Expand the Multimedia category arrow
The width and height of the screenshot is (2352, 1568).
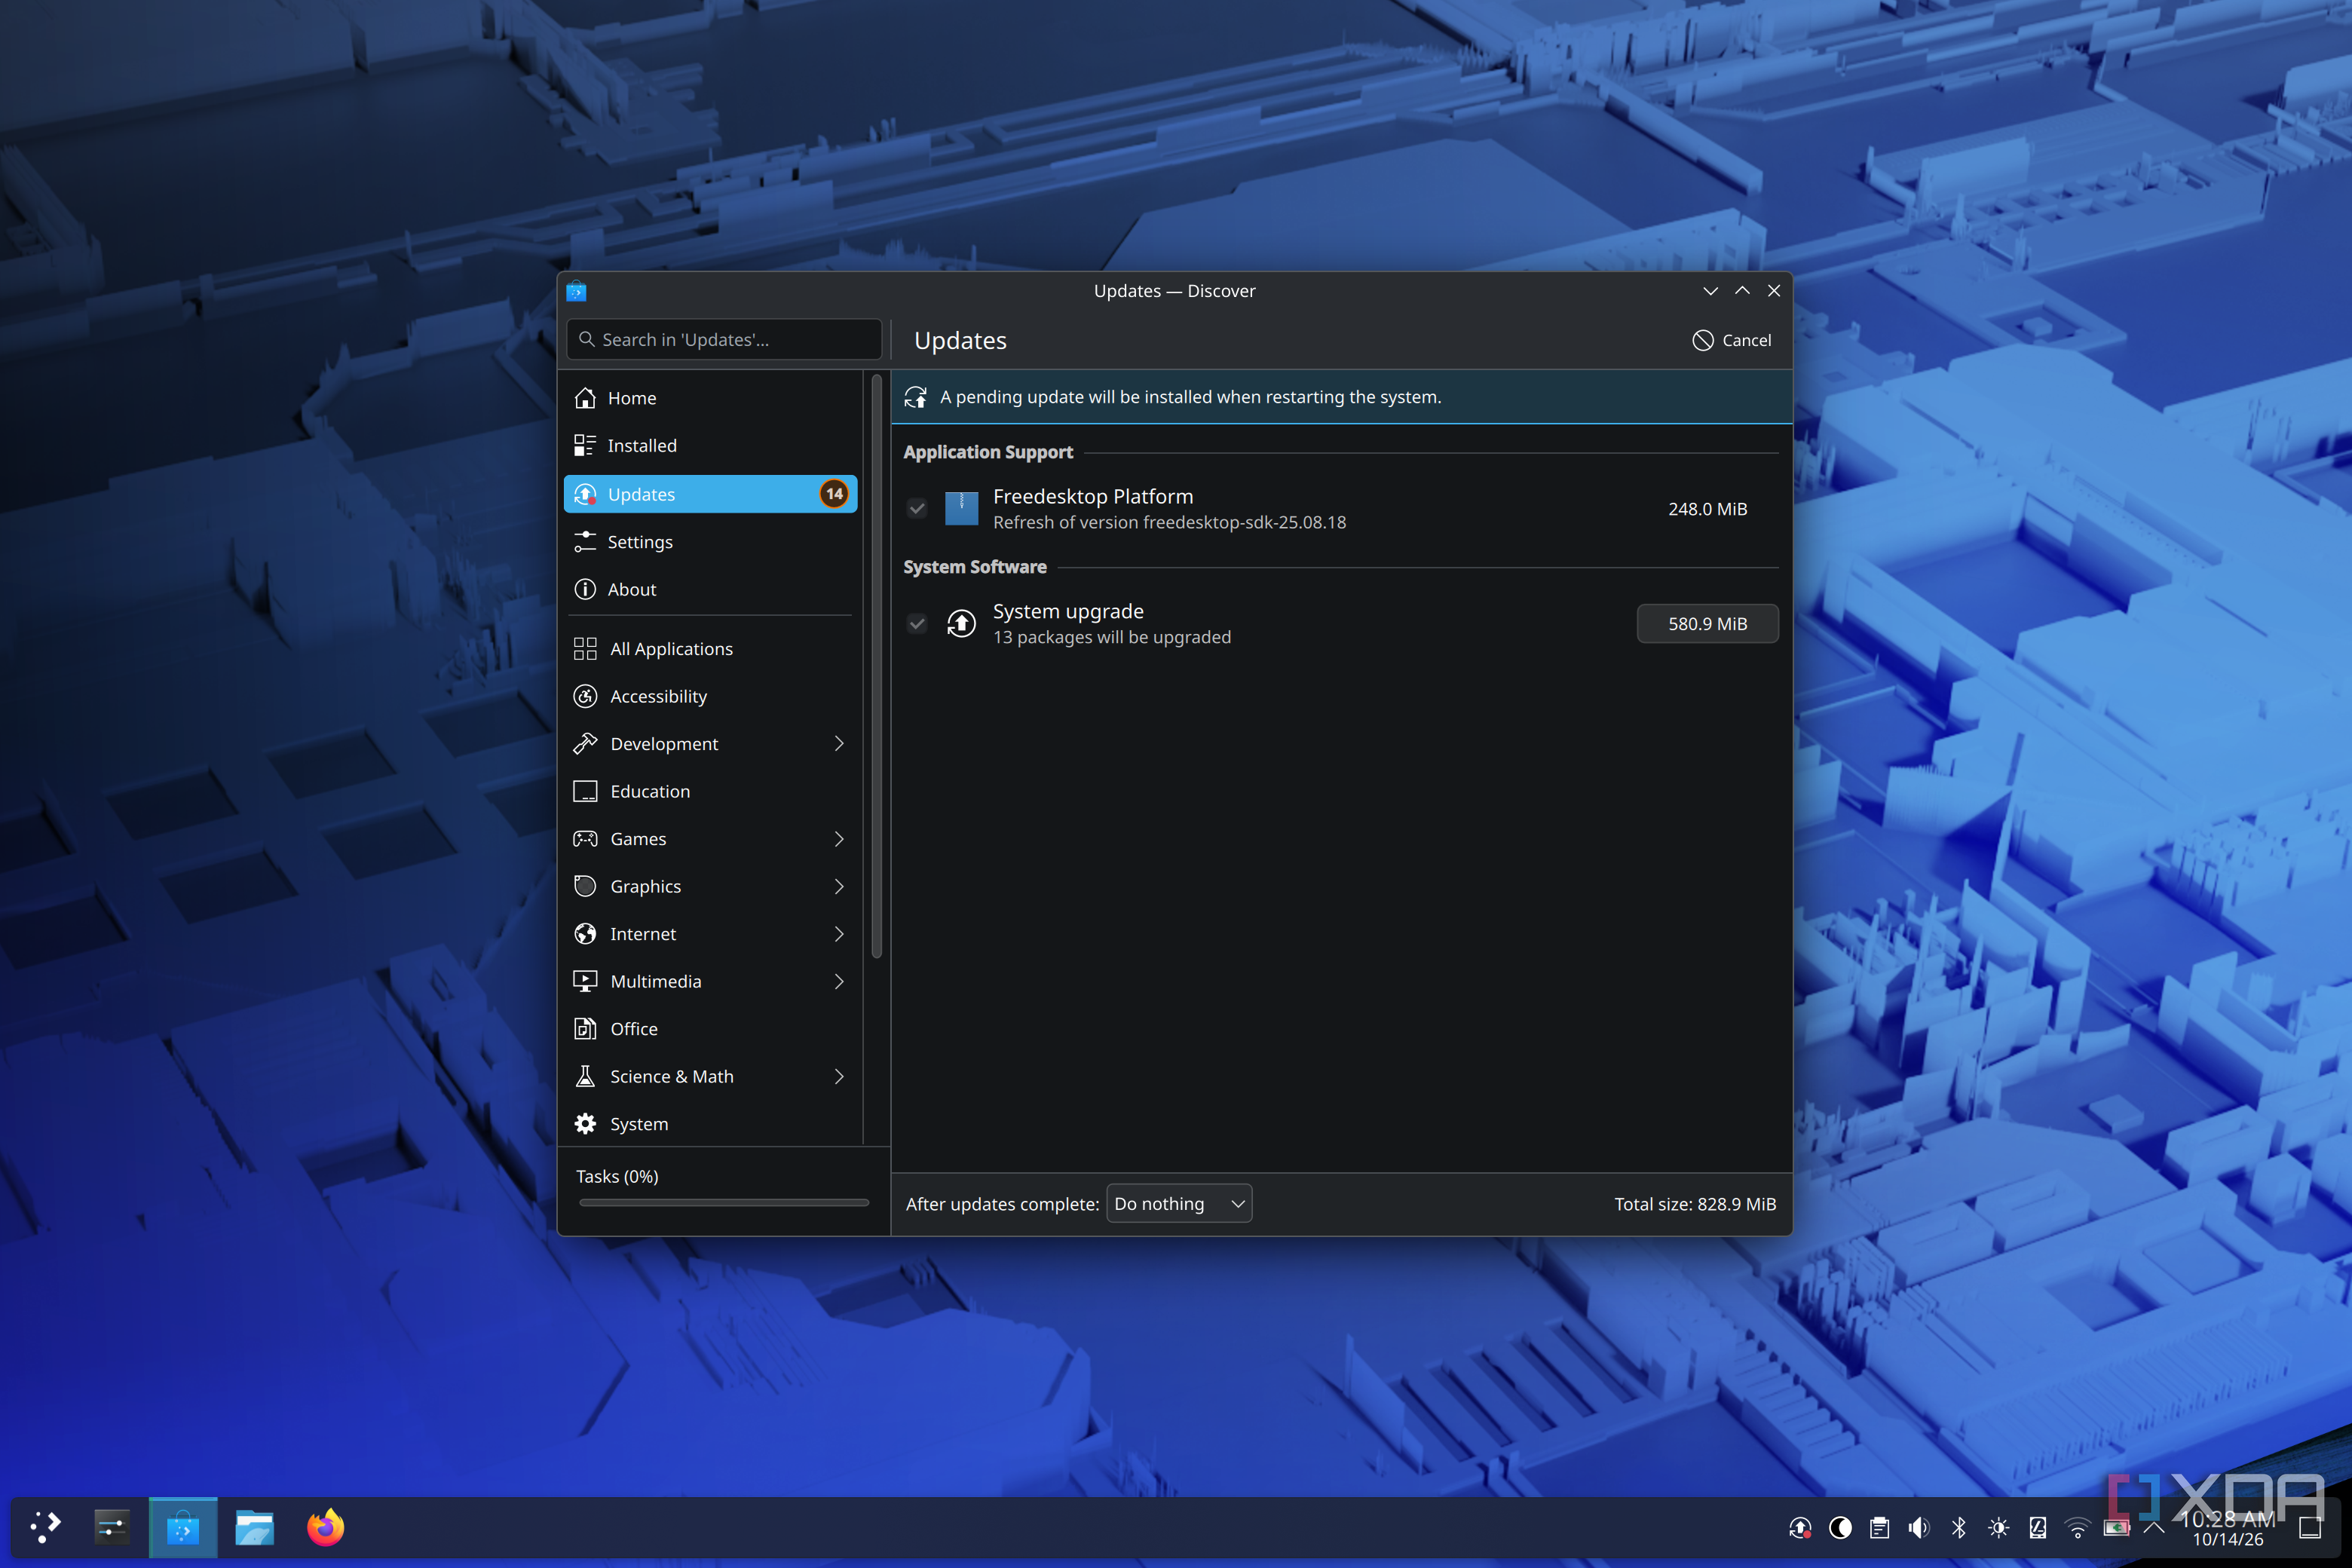tap(839, 981)
